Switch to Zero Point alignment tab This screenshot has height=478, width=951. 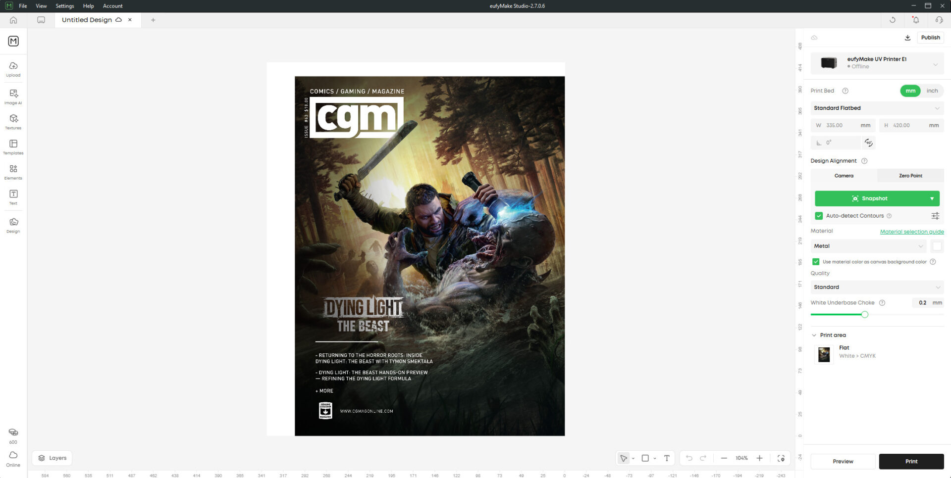tap(910, 176)
